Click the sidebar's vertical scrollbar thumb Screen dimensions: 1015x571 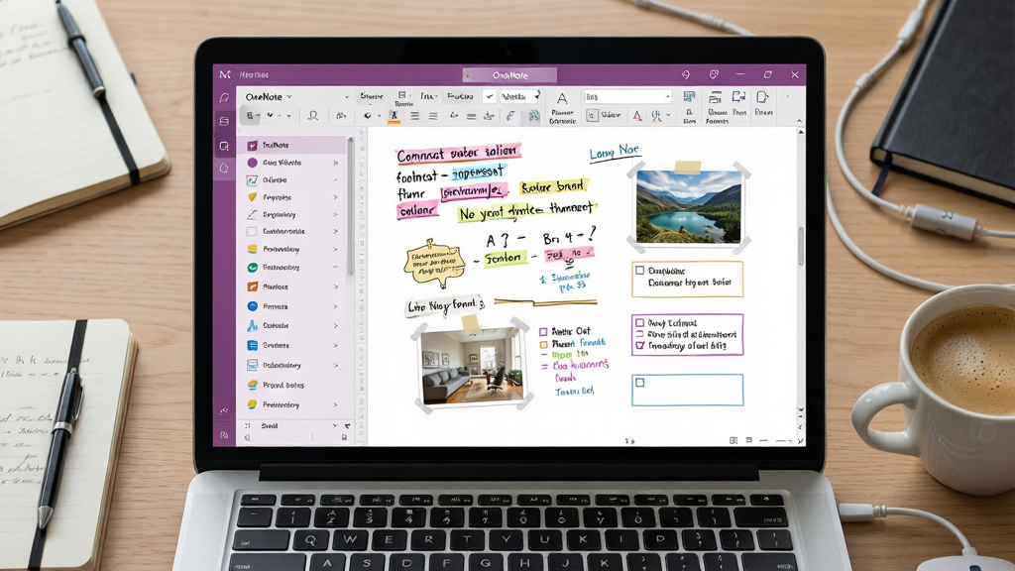pos(350,206)
